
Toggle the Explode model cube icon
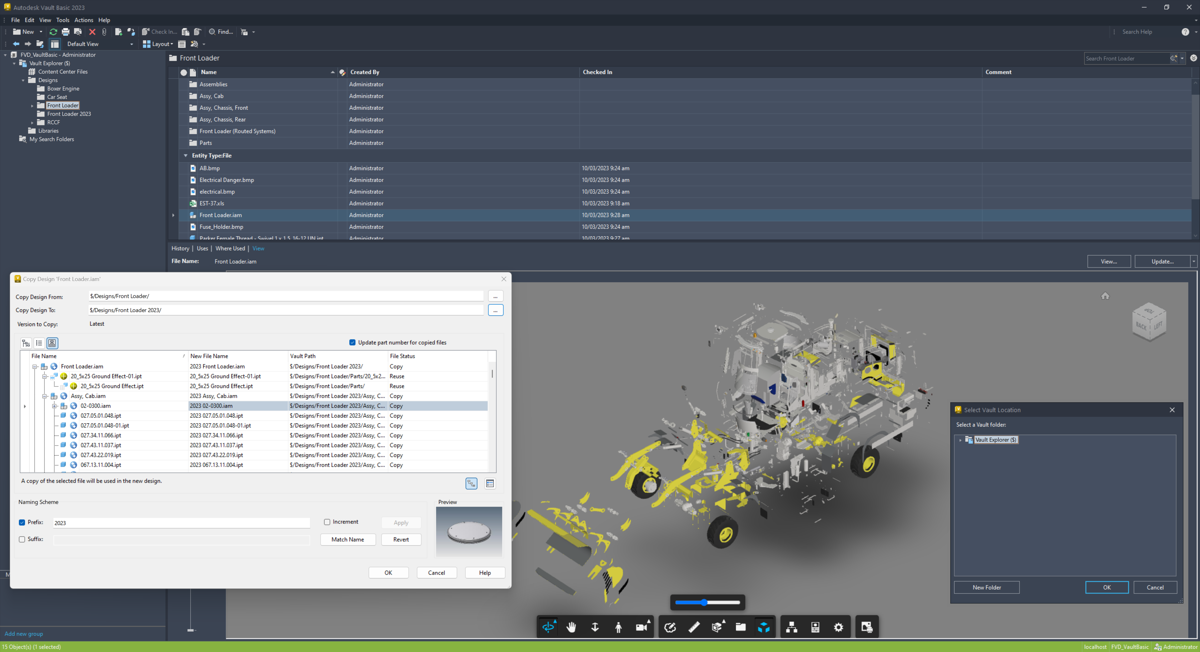[x=763, y=627]
